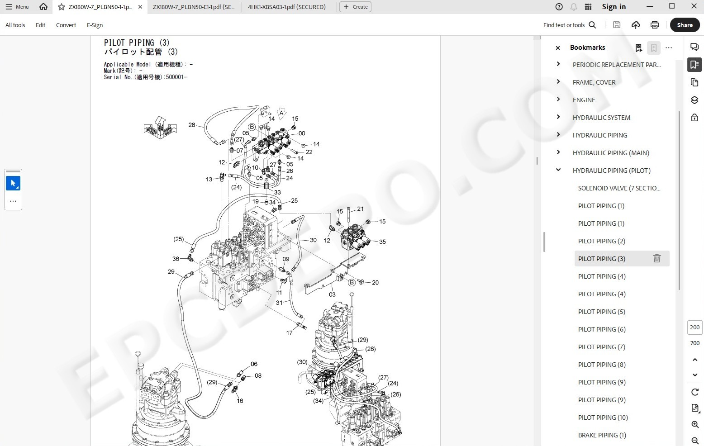Screen dimensions: 704x446
Task: Open the Convert menu
Action: pos(66,25)
